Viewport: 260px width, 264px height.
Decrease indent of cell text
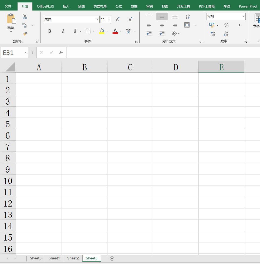(149, 34)
